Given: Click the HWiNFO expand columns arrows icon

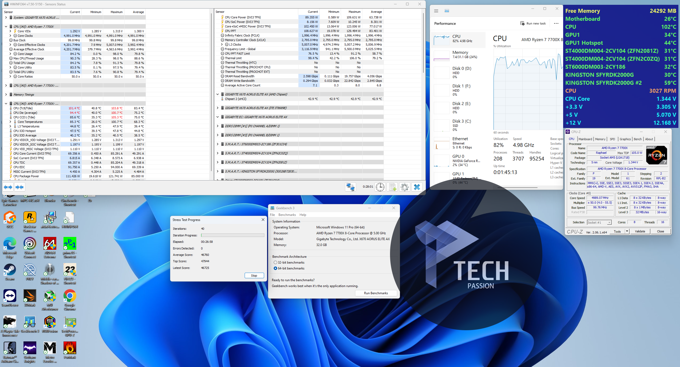Looking at the screenshot, I should pos(8,187).
